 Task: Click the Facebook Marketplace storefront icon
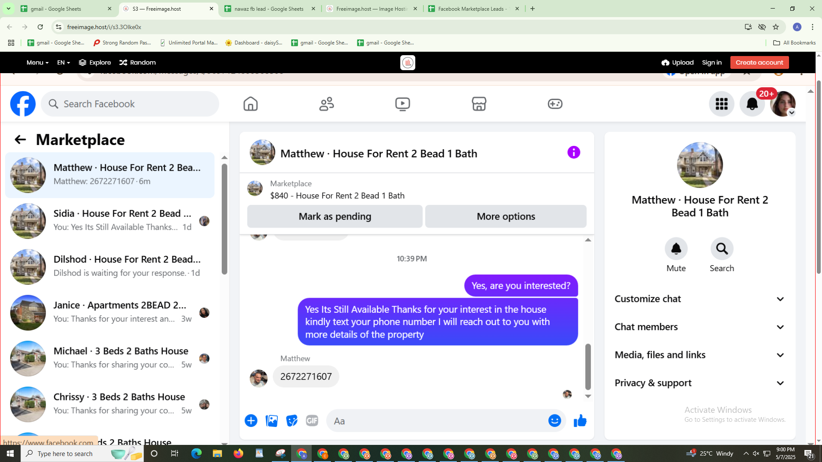479,104
